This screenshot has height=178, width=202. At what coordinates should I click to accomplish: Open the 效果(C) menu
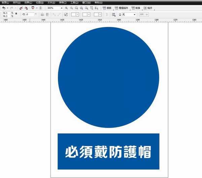pyautogui.click(x=28, y=2)
